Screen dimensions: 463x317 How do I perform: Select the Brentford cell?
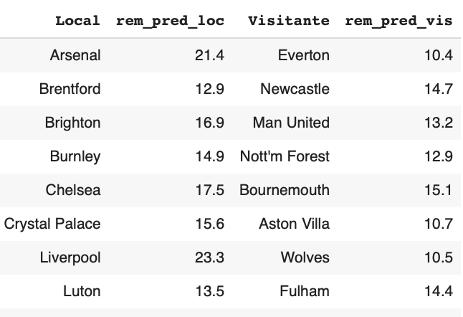[70, 89]
